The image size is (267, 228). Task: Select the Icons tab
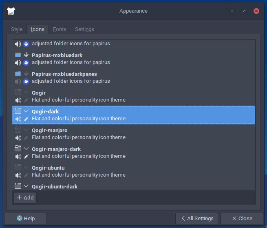click(38, 29)
